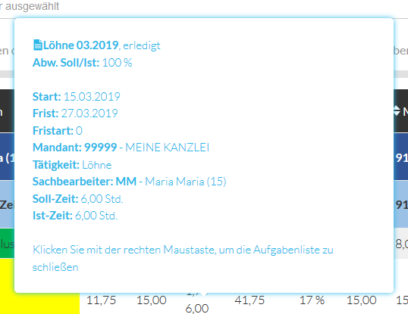Select Mandant 99999 MEINE KANZLEI
408x314 pixels.
[121, 148]
